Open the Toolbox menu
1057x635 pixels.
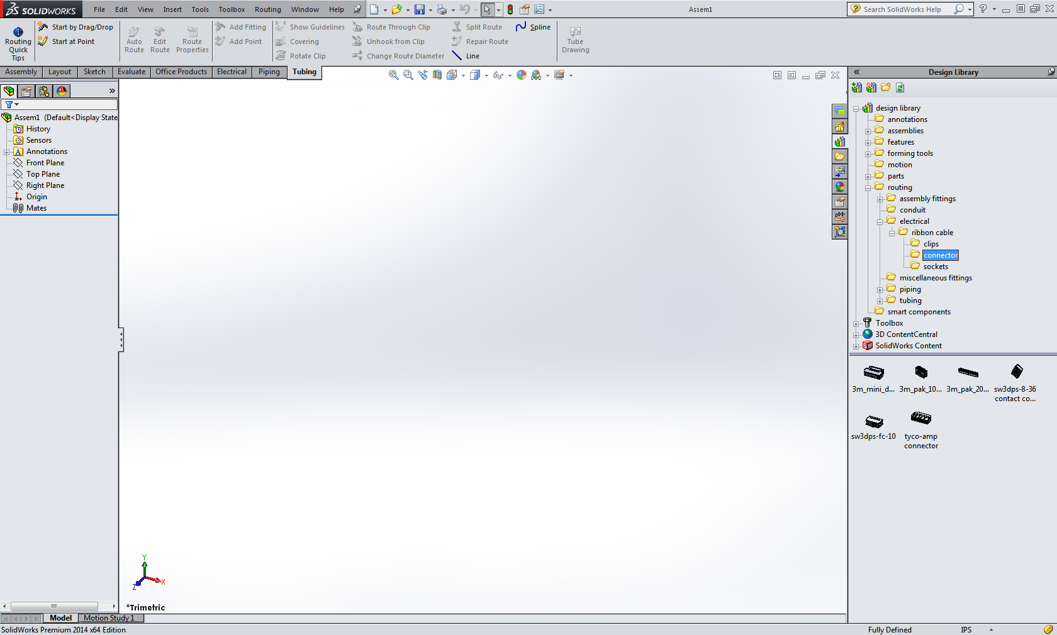point(232,9)
